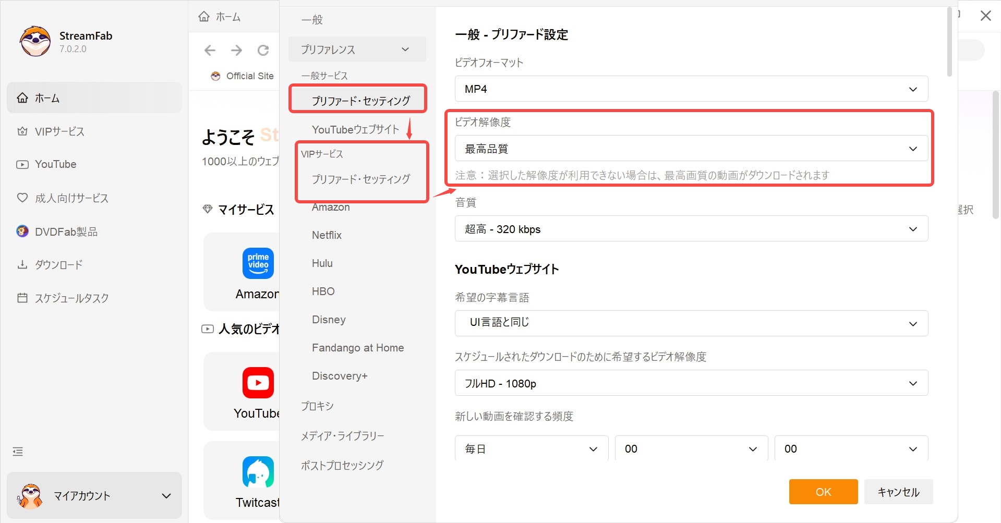Reload the page with refresh icon
The width and height of the screenshot is (1001, 523).
pos(263,50)
